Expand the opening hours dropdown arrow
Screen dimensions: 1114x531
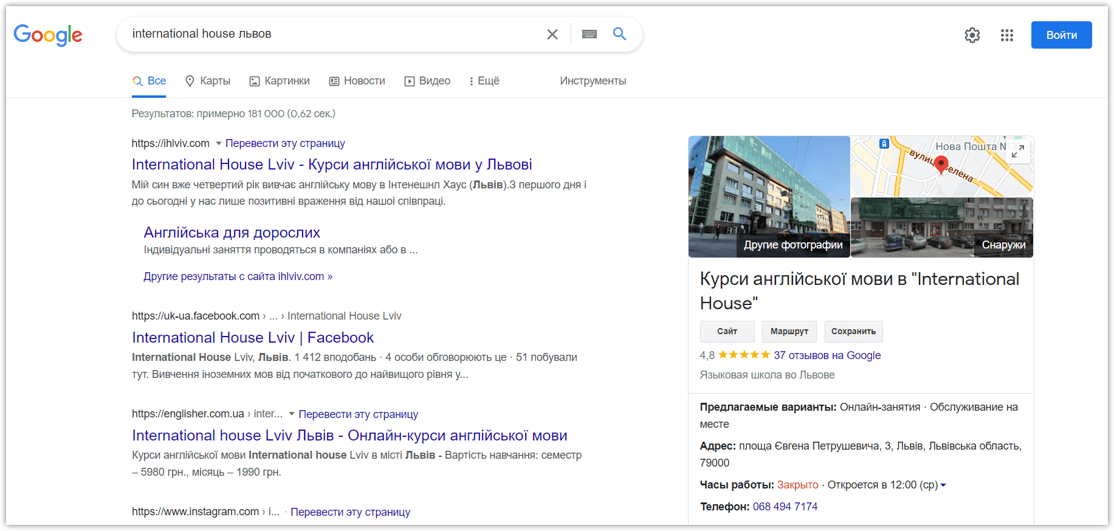[x=943, y=485]
